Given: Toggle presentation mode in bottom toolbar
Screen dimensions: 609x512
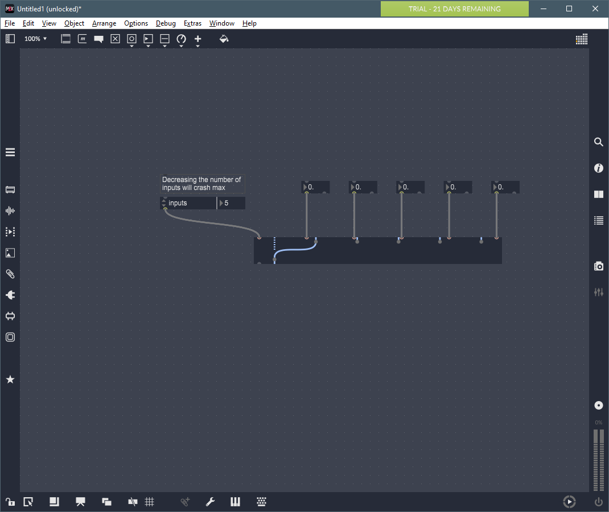Looking at the screenshot, I should pos(80,502).
